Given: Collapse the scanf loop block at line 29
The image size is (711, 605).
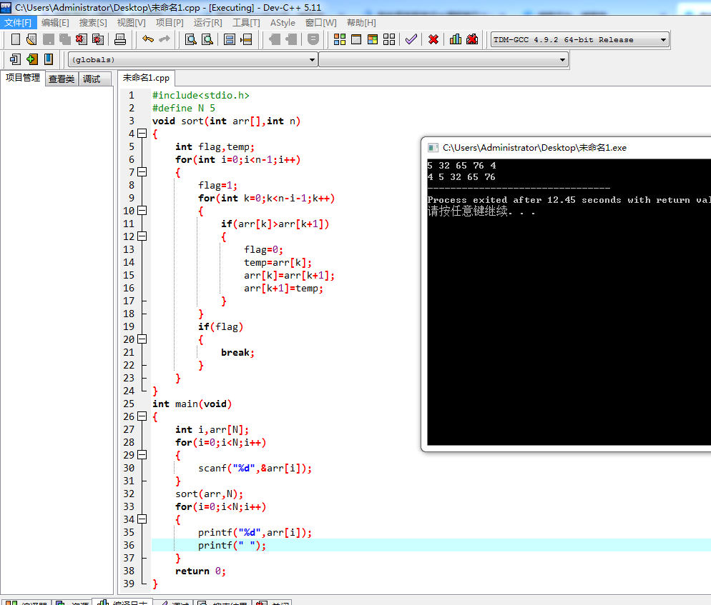Looking at the screenshot, I should pos(142,455).
